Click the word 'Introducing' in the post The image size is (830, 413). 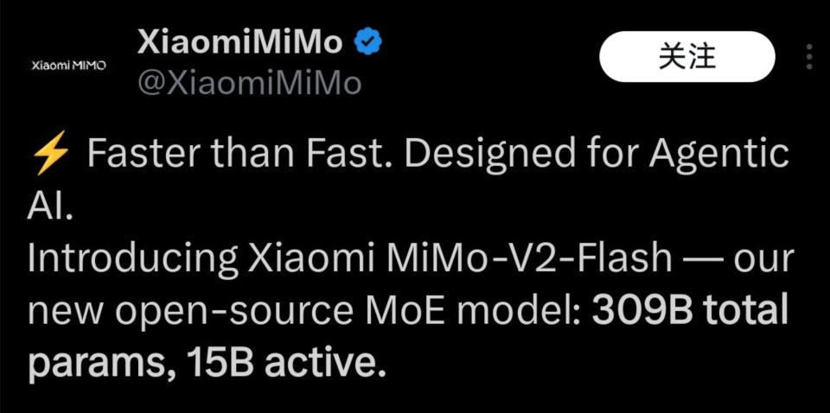click(133, 260)
